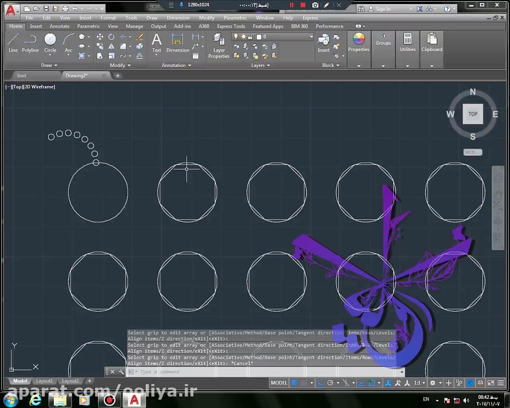Toggle drawing grid display in status bar

tap(294, 383)
